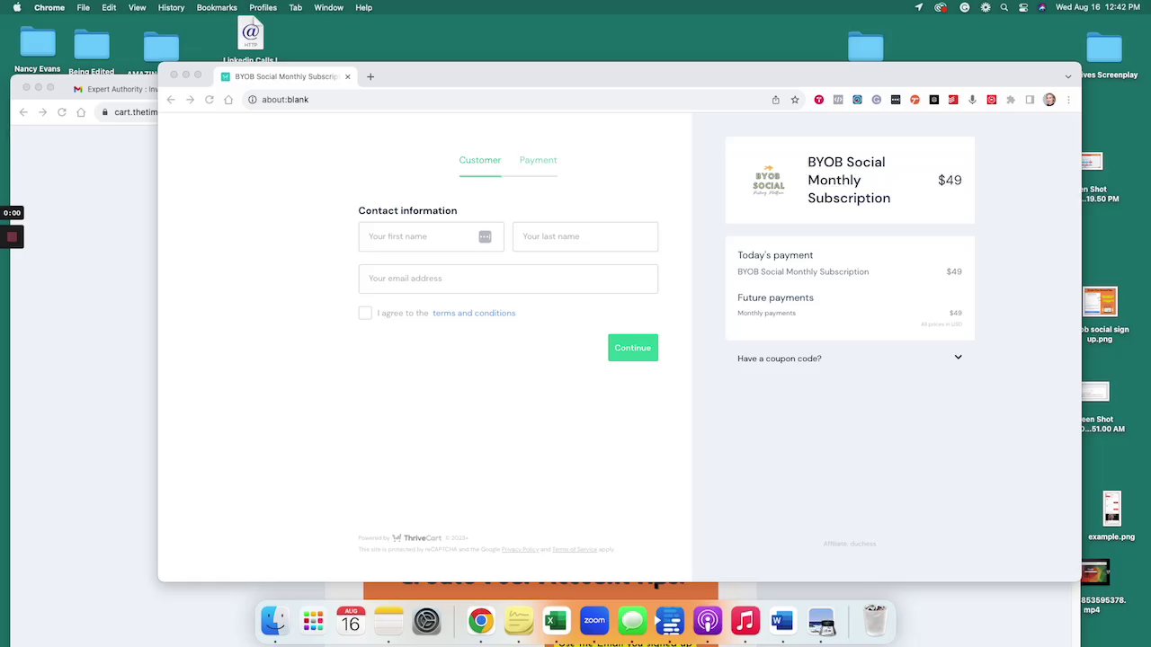Open the Trash in the Dock

click(875, 621)
